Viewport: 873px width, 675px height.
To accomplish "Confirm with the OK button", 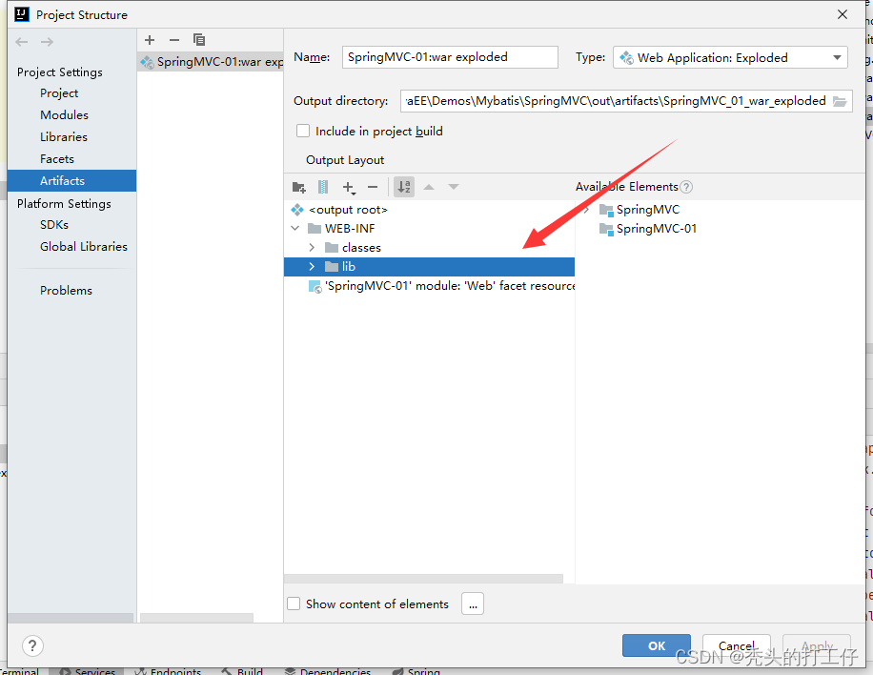I will [x=657, y=645].
